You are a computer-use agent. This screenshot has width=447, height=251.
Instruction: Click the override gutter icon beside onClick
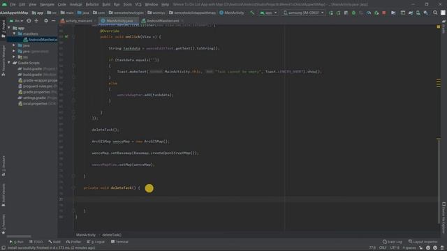pyautogui.click(x=66, y=37)
